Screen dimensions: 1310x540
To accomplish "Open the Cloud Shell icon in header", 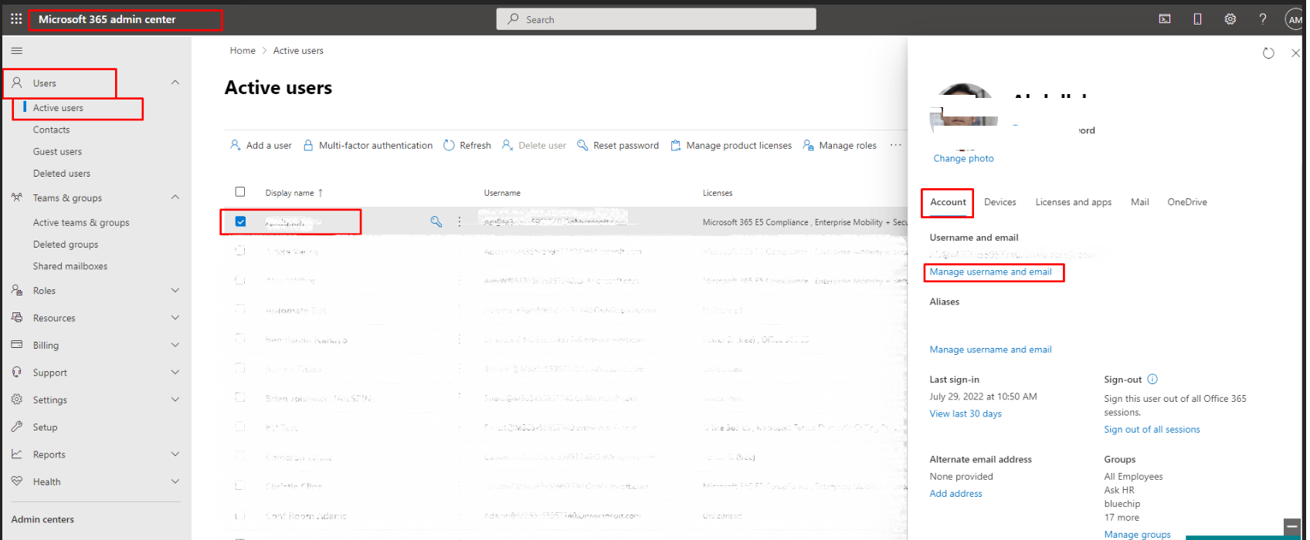I will tap(1165, 19).
